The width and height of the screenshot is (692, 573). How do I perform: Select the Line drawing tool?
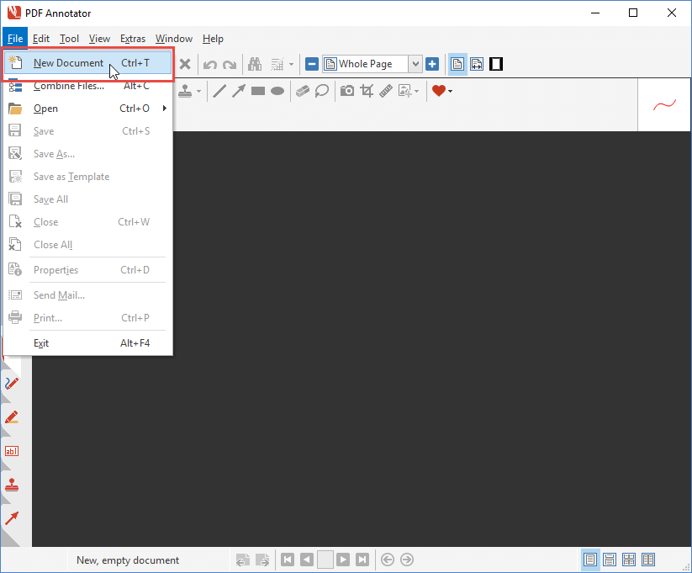click(219, 91)
